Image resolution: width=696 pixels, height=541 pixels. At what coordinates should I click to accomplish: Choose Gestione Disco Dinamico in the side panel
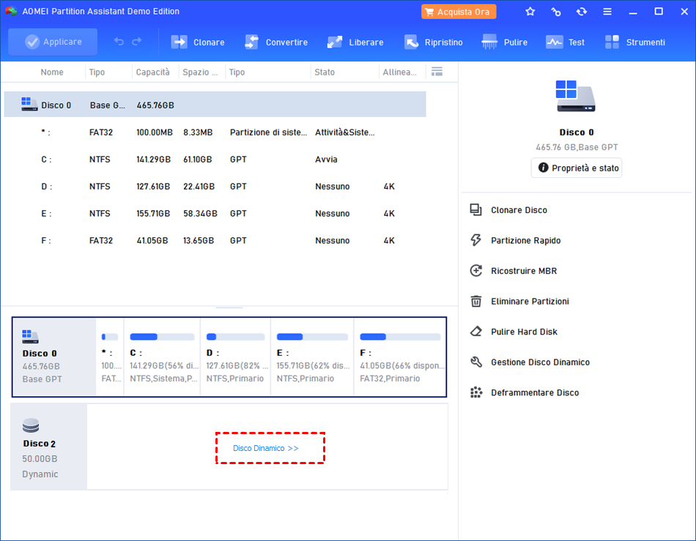540,362
